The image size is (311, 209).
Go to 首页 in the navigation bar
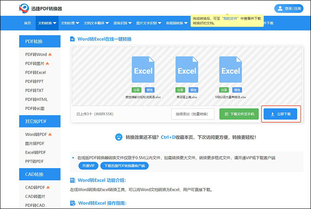click(x=27, y=23)
